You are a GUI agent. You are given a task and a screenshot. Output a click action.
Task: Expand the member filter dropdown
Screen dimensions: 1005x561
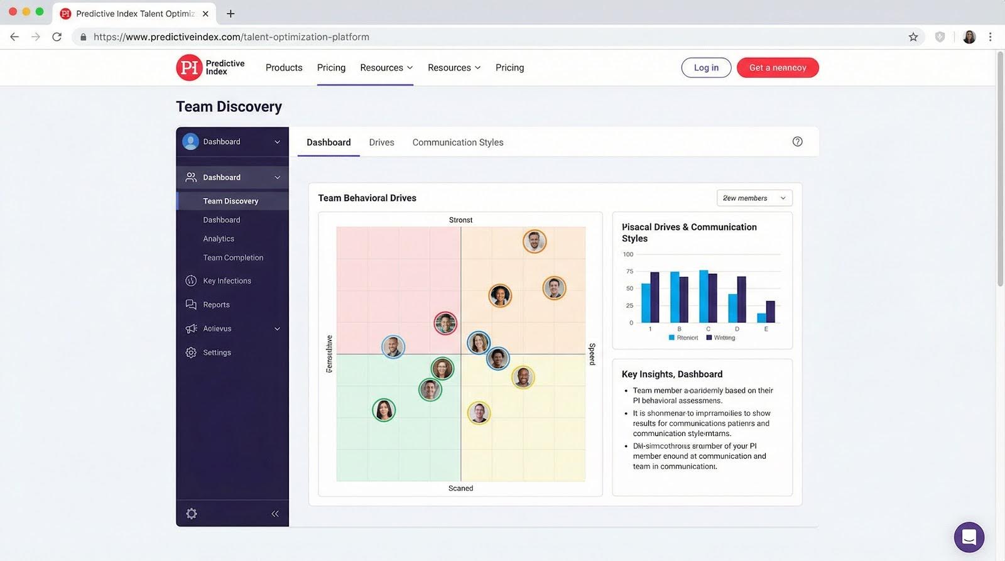754,198
